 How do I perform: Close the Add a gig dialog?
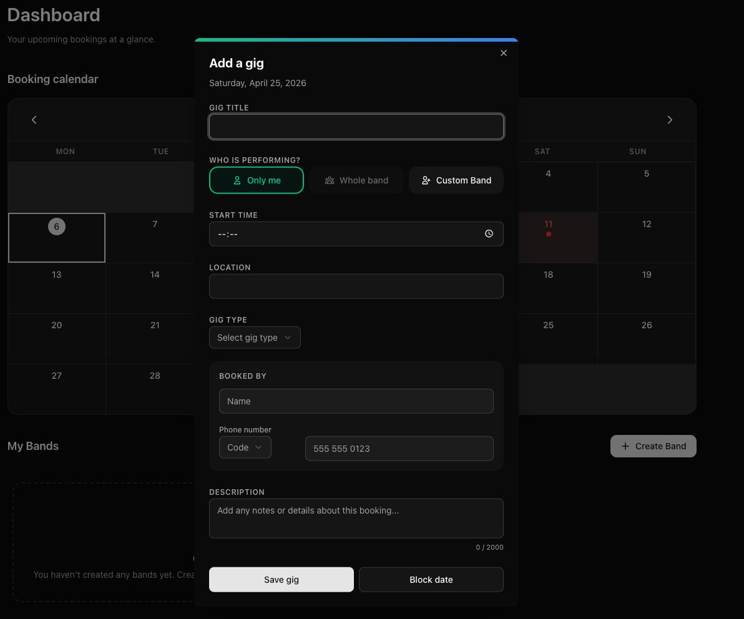[x=504, y=53]
